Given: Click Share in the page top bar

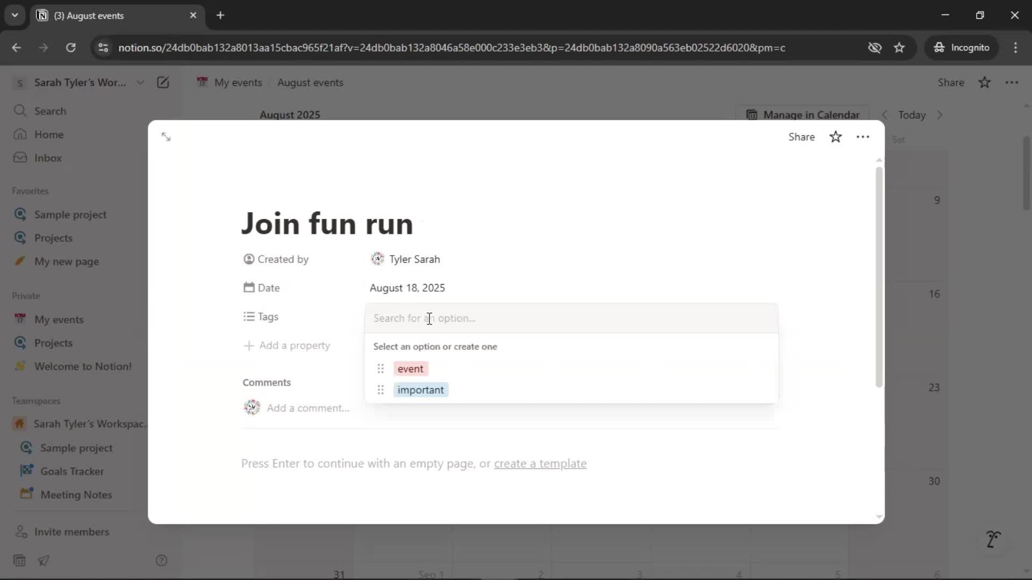Looking at the screenshot, I should (x=951, y=83).
